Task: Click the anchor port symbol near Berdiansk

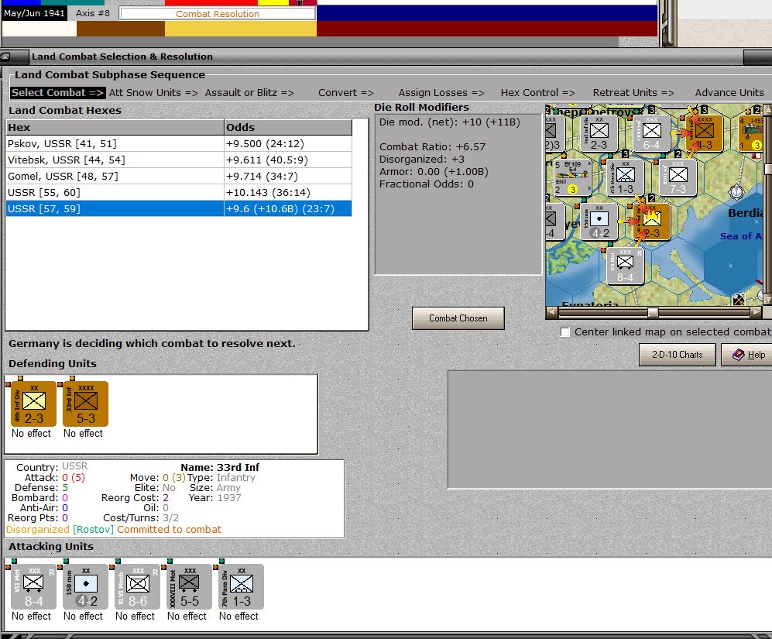Action: pyautogui.click(x=736, y=191)
